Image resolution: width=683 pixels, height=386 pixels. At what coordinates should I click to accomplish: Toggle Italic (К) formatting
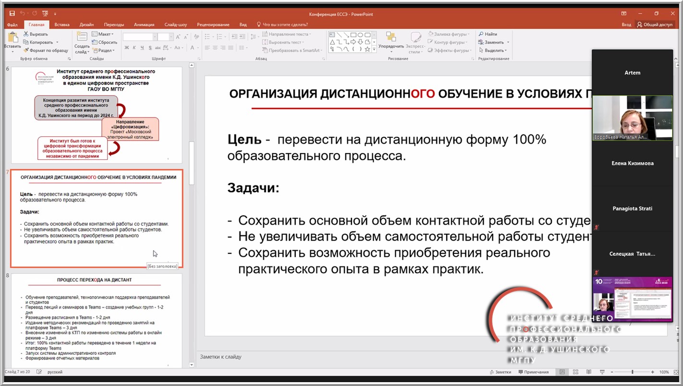(x=134, y=48)
